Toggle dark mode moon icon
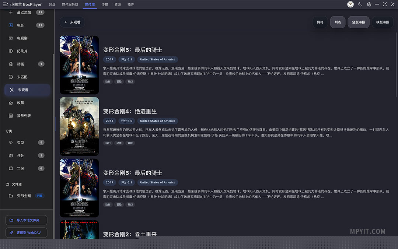This screenshot has width=398, height=249. click(360, 4)
